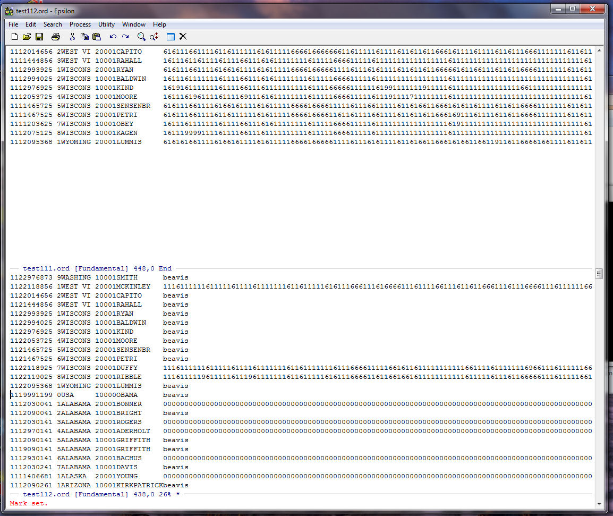This screenshot has width=613, height=516.
Task: Open Search and Replace from the toolbar
Action: (x=154, y=37)
